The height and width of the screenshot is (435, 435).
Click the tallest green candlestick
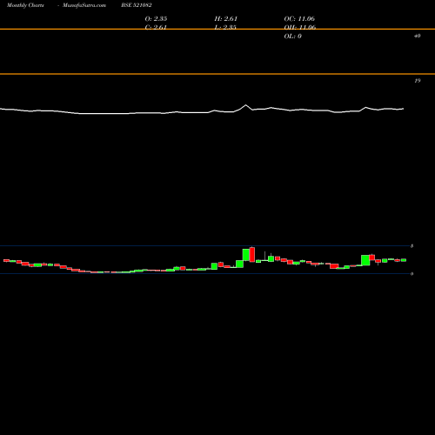(246, 255)
